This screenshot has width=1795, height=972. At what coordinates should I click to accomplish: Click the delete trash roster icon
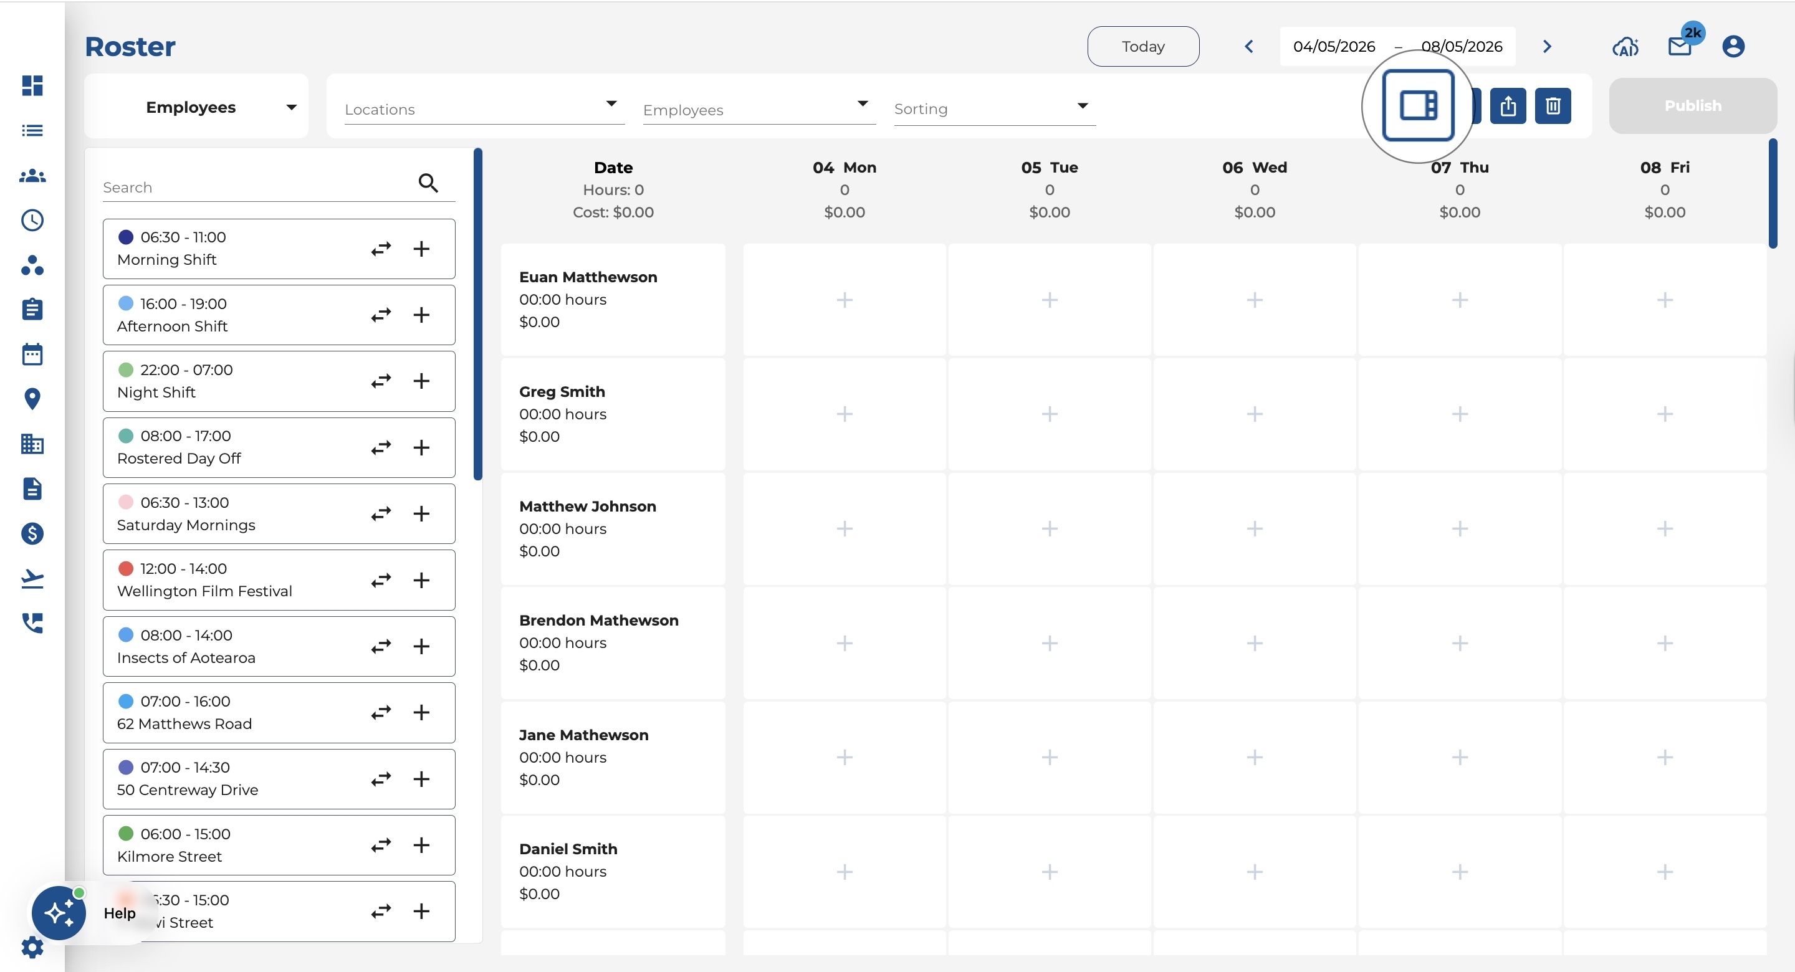tap(1553, 106)
